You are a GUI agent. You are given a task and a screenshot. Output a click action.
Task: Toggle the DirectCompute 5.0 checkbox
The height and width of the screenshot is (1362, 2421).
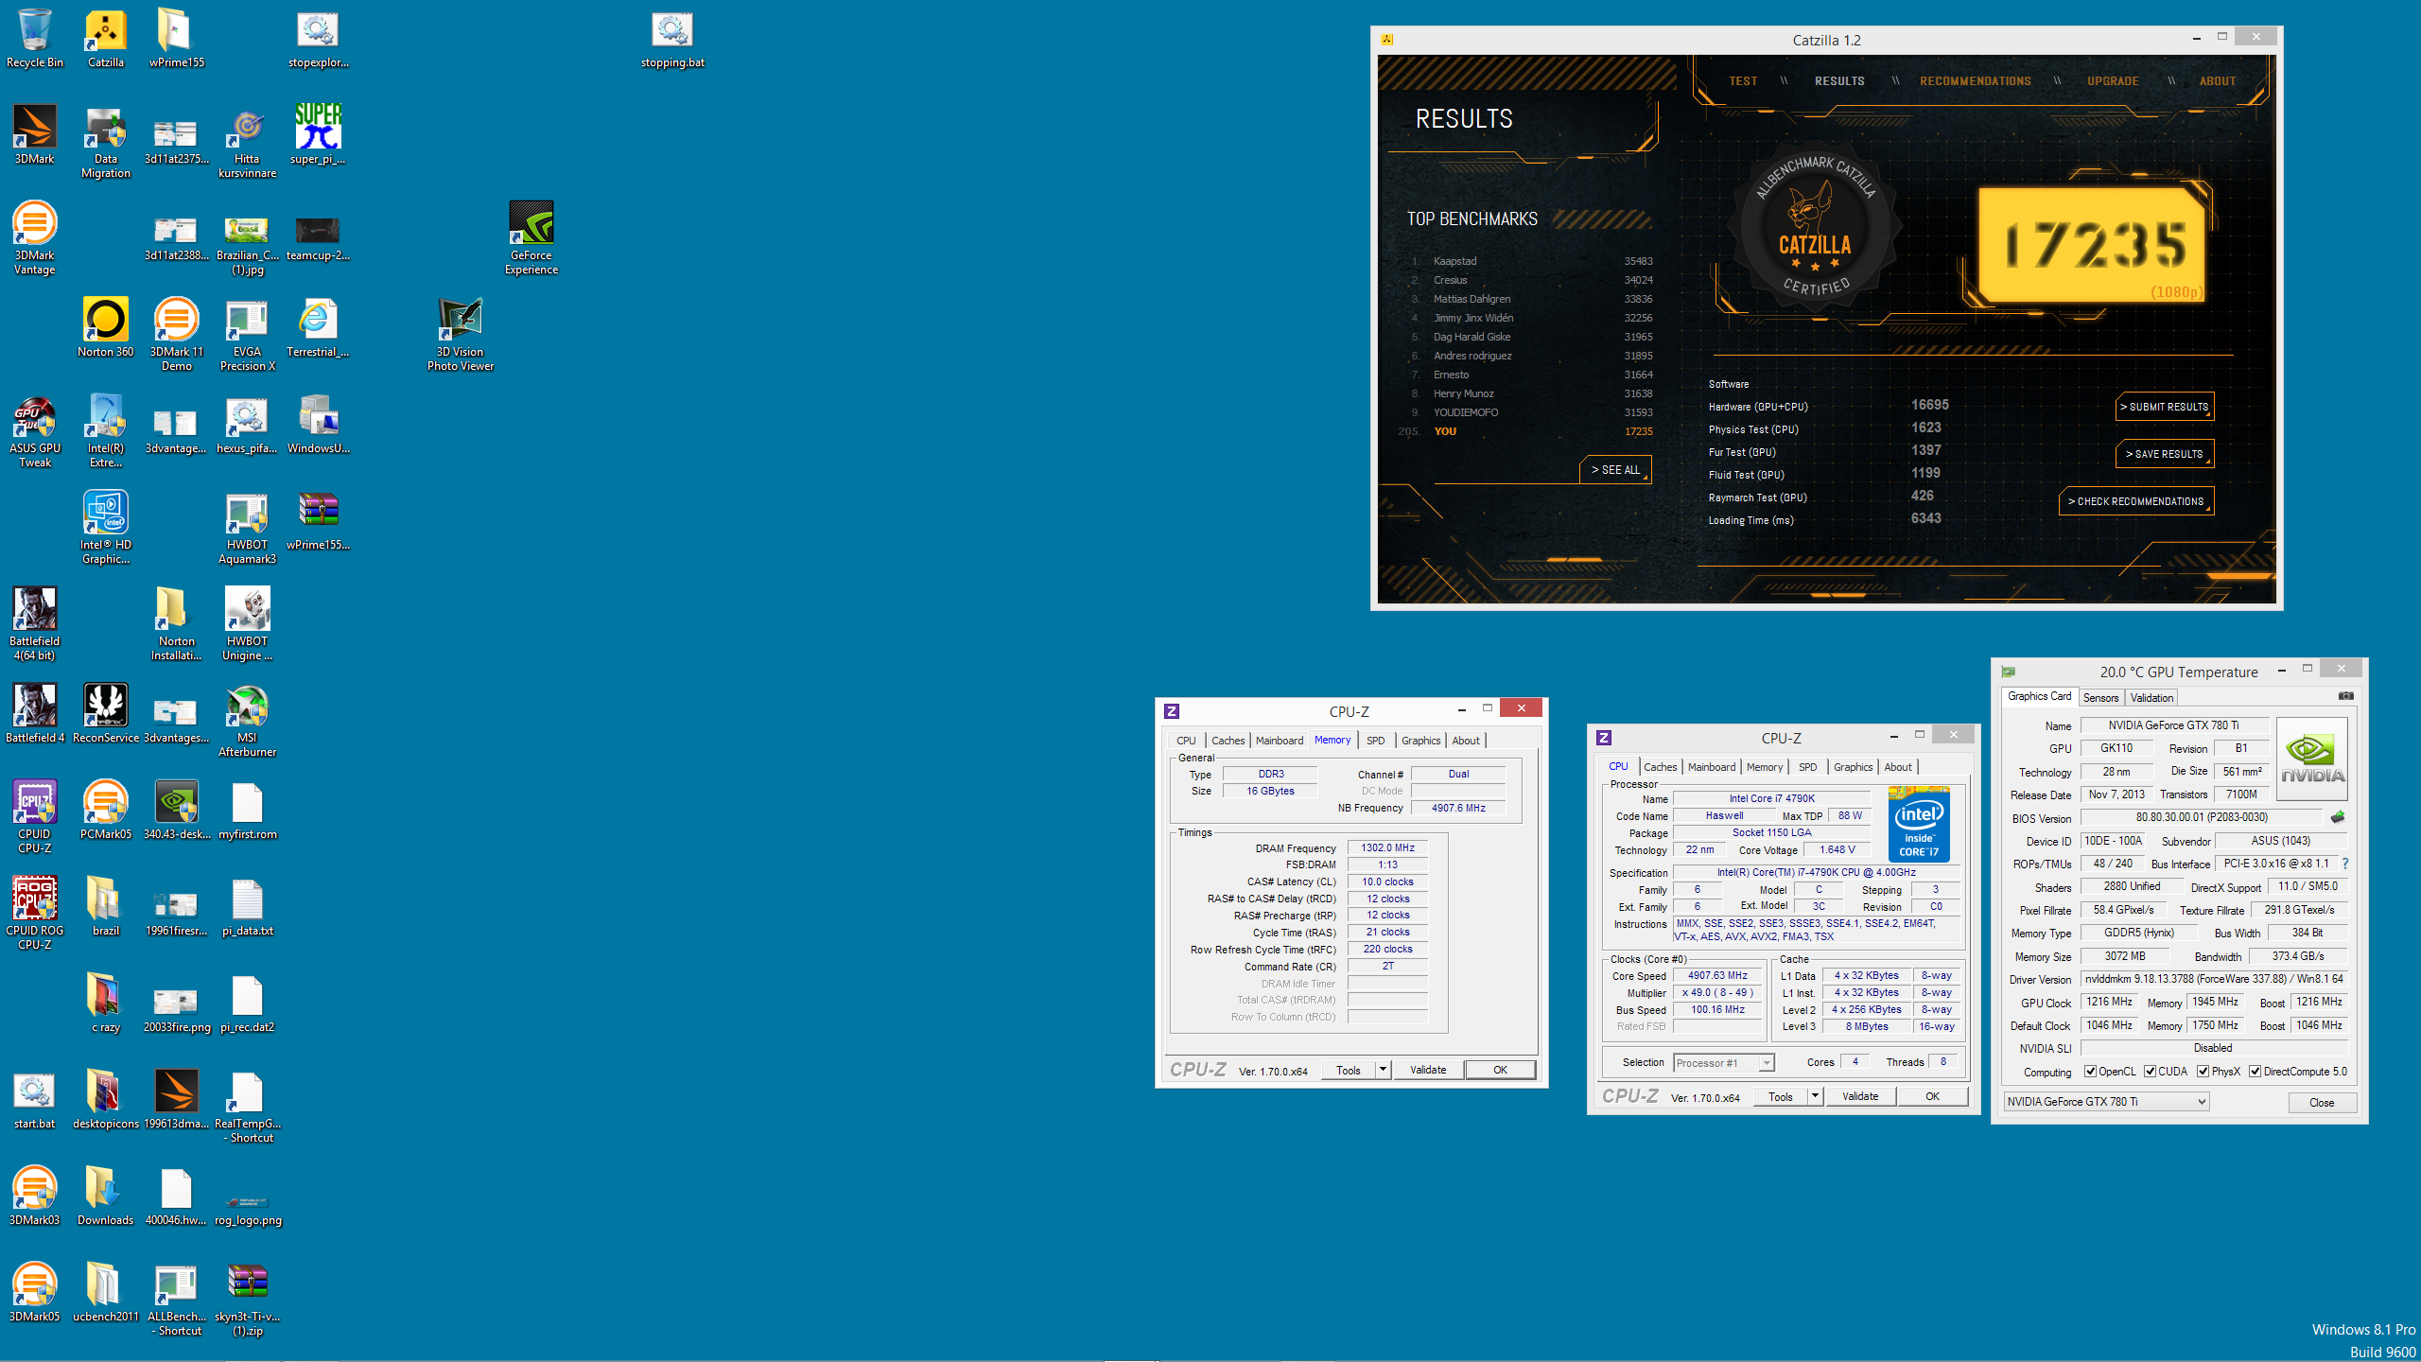pos(2256,1072)
